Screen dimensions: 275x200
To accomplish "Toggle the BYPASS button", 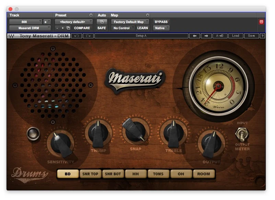I will tap(161, 22).
